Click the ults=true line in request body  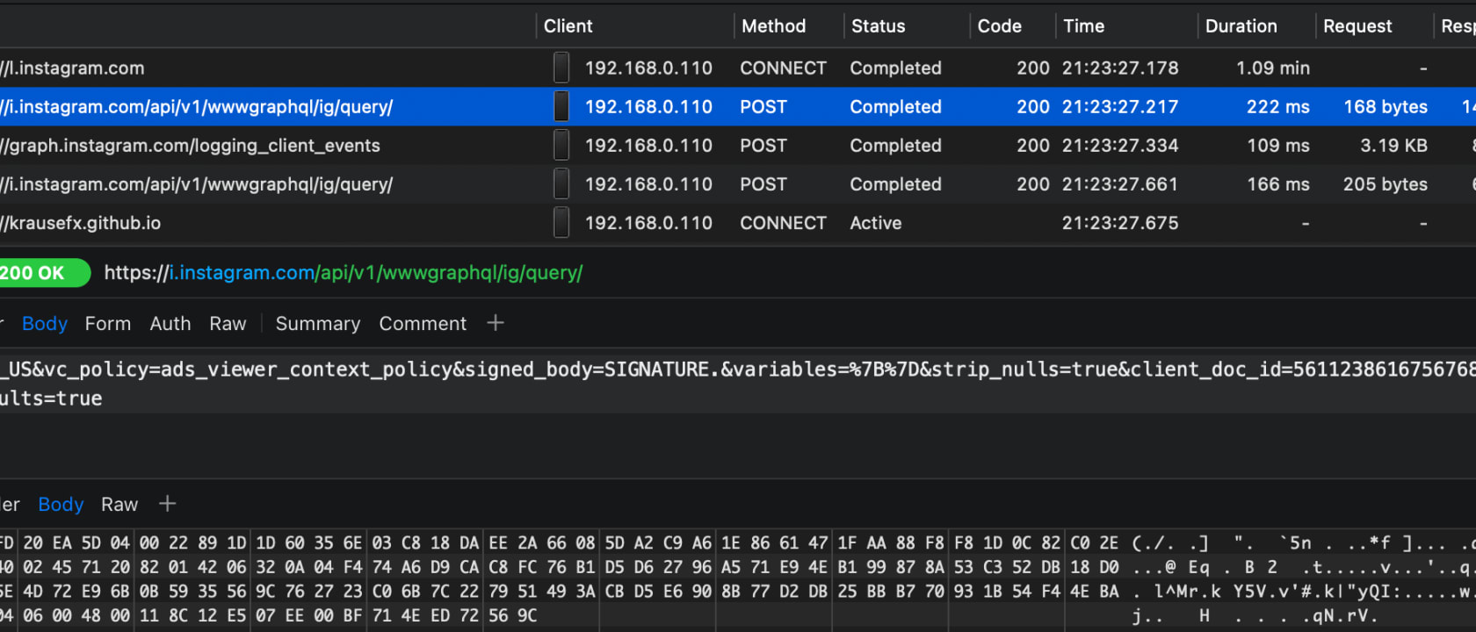click(51, 399)
